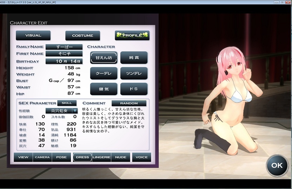Click the 理性 value 220
The image size is (292, 189).
pos(72,124)
